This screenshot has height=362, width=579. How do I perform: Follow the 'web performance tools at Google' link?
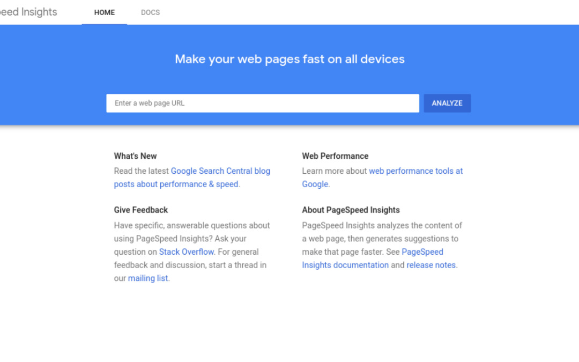(x=415, y=171)
